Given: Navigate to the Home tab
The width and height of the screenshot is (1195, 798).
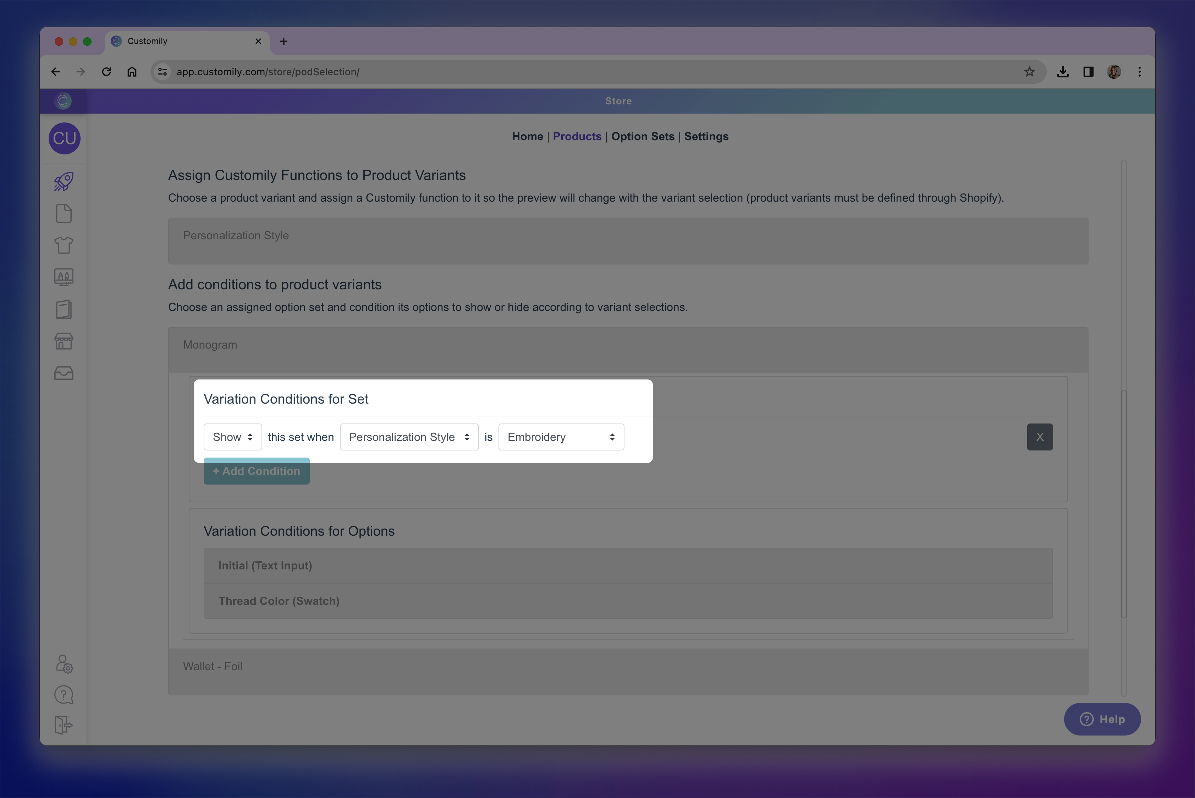Looking at the screenshot, I should pyautogui.click(x=527, y=136).
